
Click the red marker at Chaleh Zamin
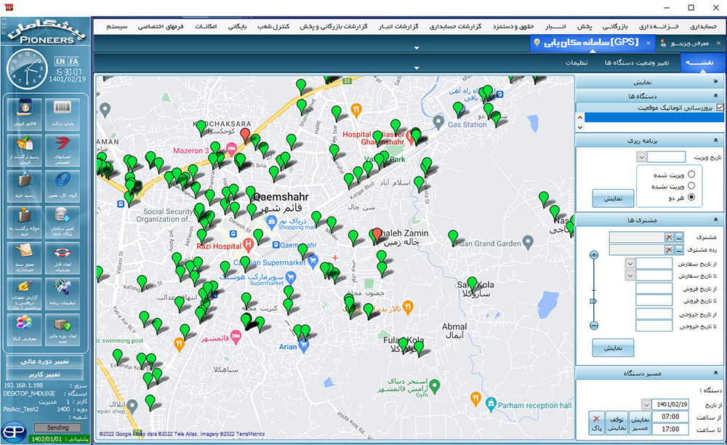tap(377, 236)
